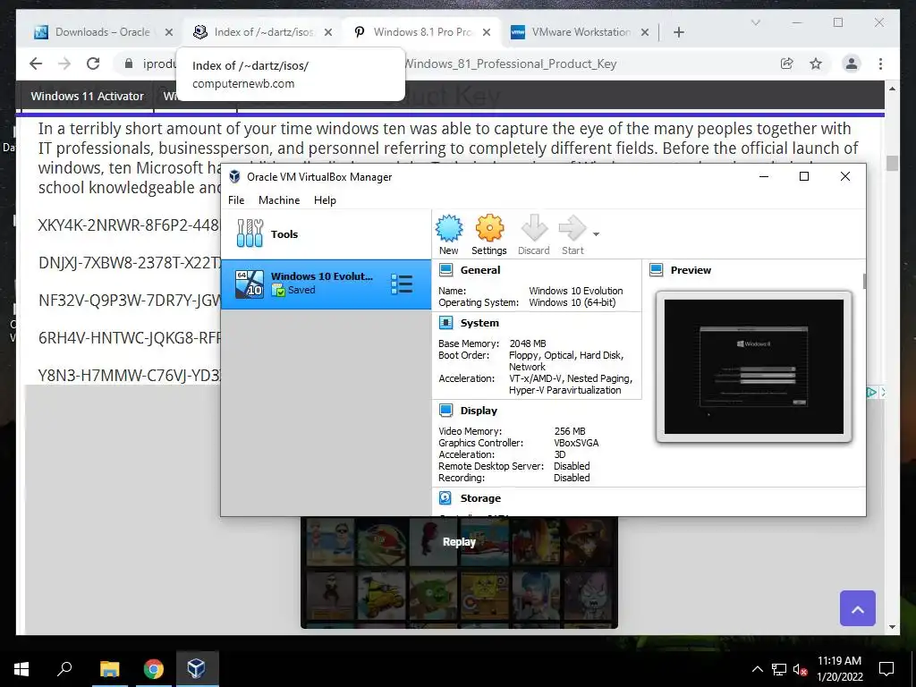
Task: Click Chrome's tab search chevron
Action: 755,22
